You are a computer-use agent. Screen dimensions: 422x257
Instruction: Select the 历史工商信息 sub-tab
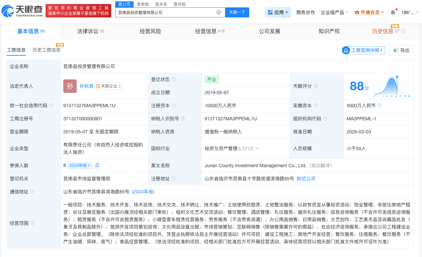click(47, 50)
